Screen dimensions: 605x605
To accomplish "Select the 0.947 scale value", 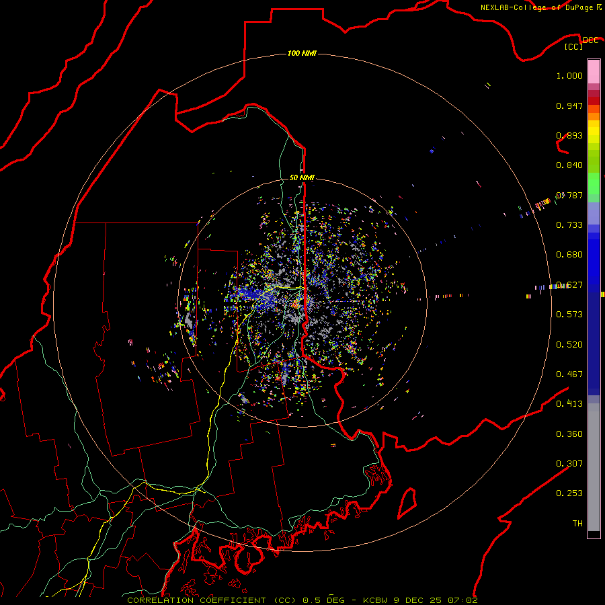I will 569,106.
